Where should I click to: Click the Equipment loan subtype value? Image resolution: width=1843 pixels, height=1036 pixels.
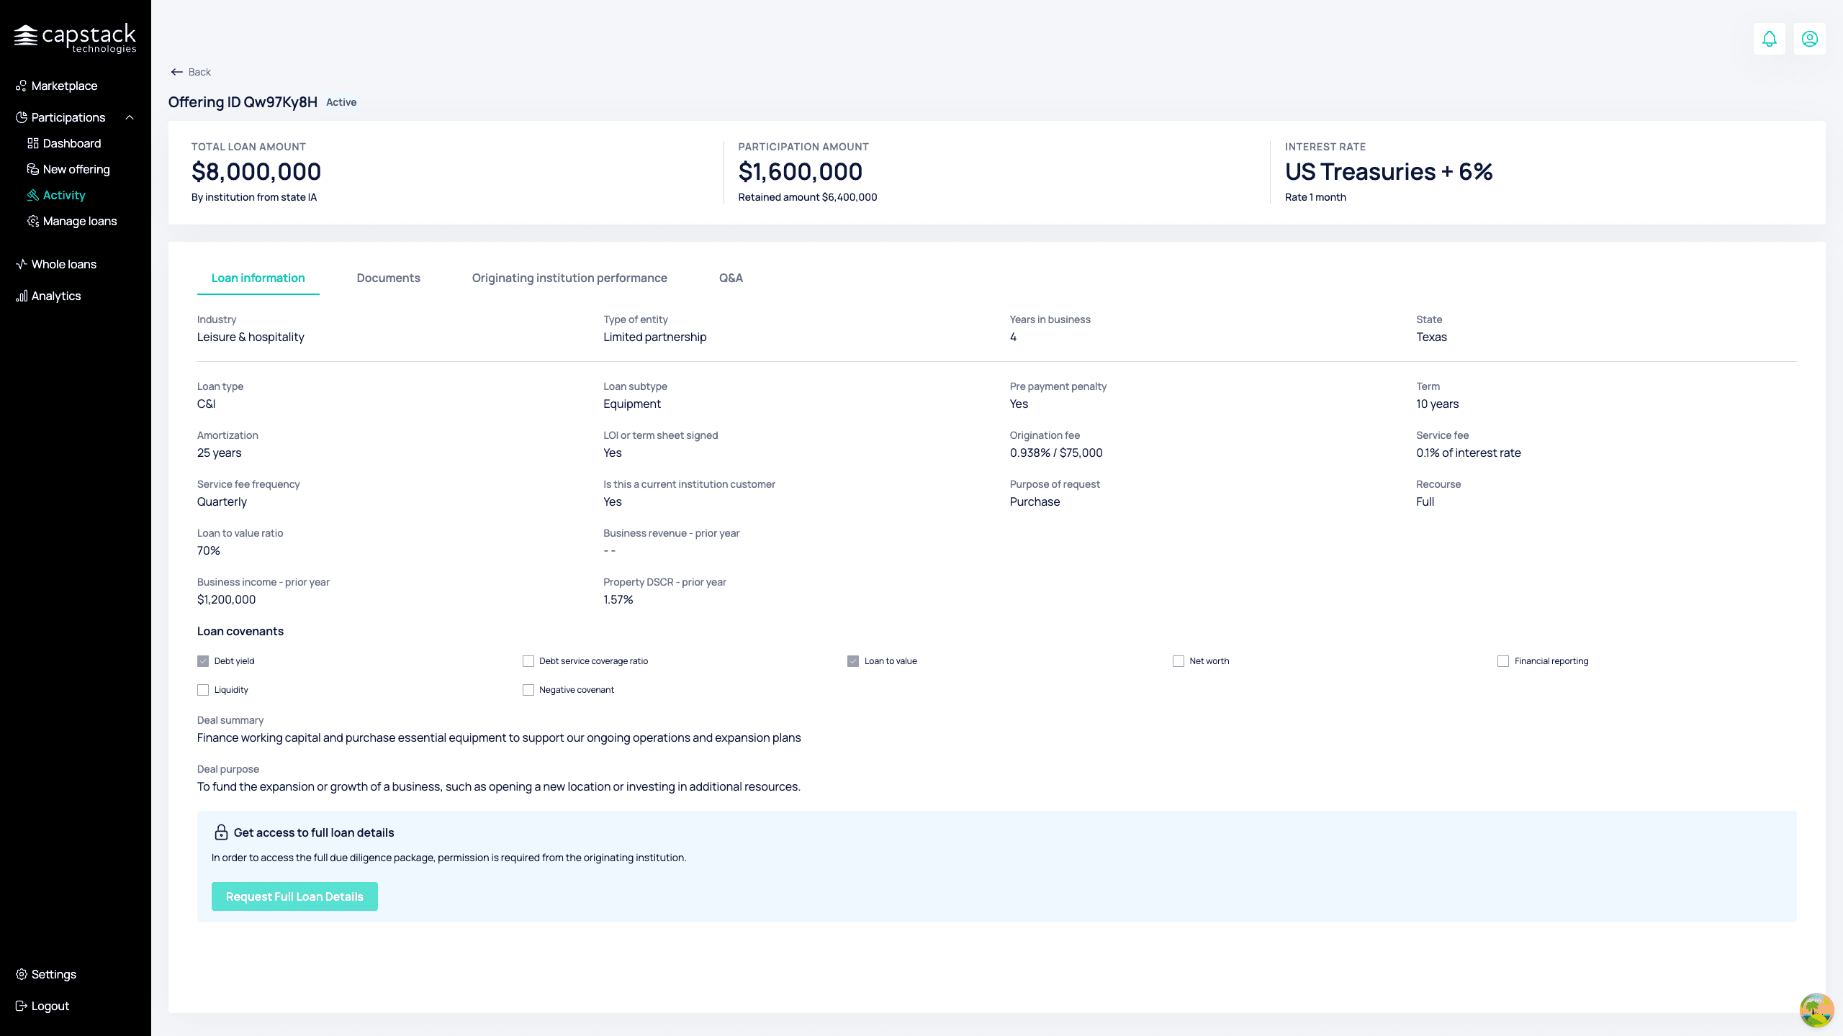click(632, 404)
